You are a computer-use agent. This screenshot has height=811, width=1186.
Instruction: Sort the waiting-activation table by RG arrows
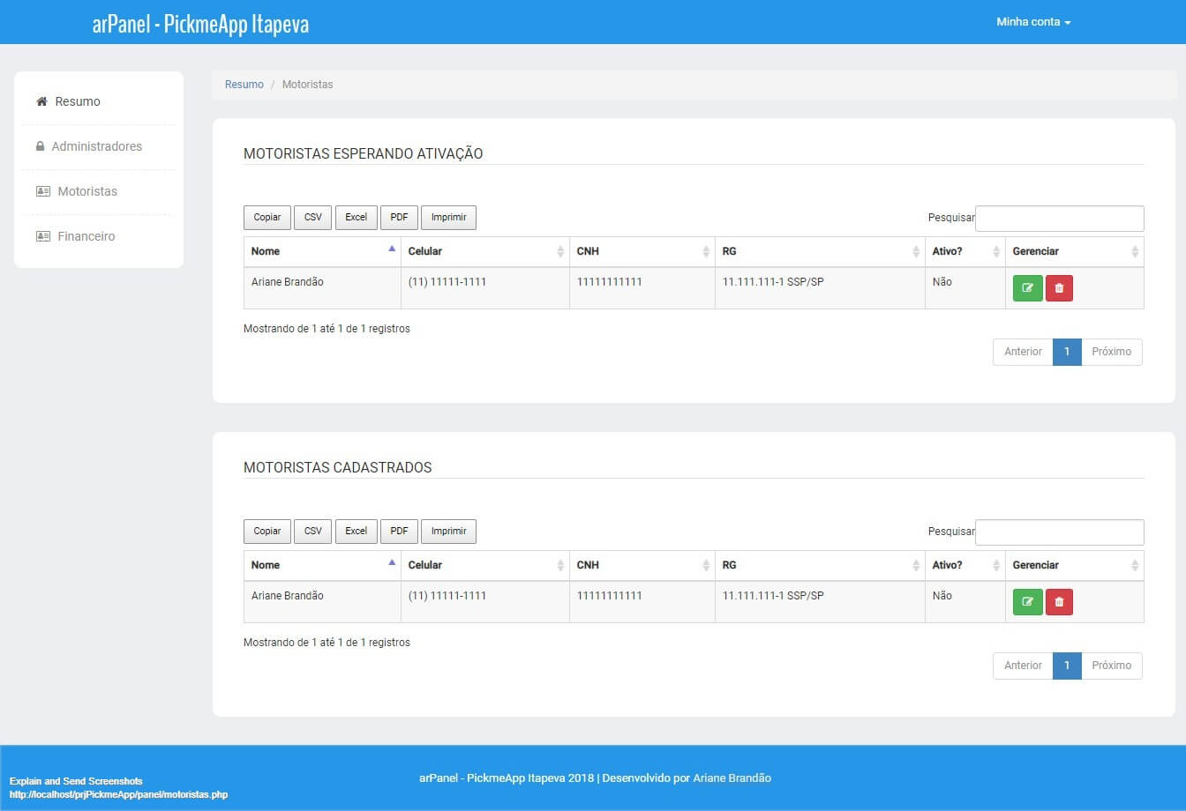[916, 252]
